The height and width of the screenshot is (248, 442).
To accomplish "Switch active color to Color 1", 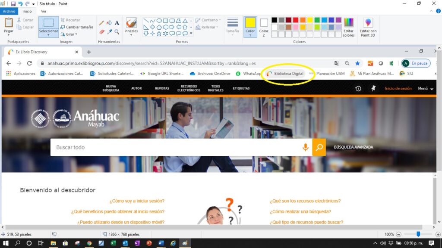I will pyautogui.click(x=250, y=27).
